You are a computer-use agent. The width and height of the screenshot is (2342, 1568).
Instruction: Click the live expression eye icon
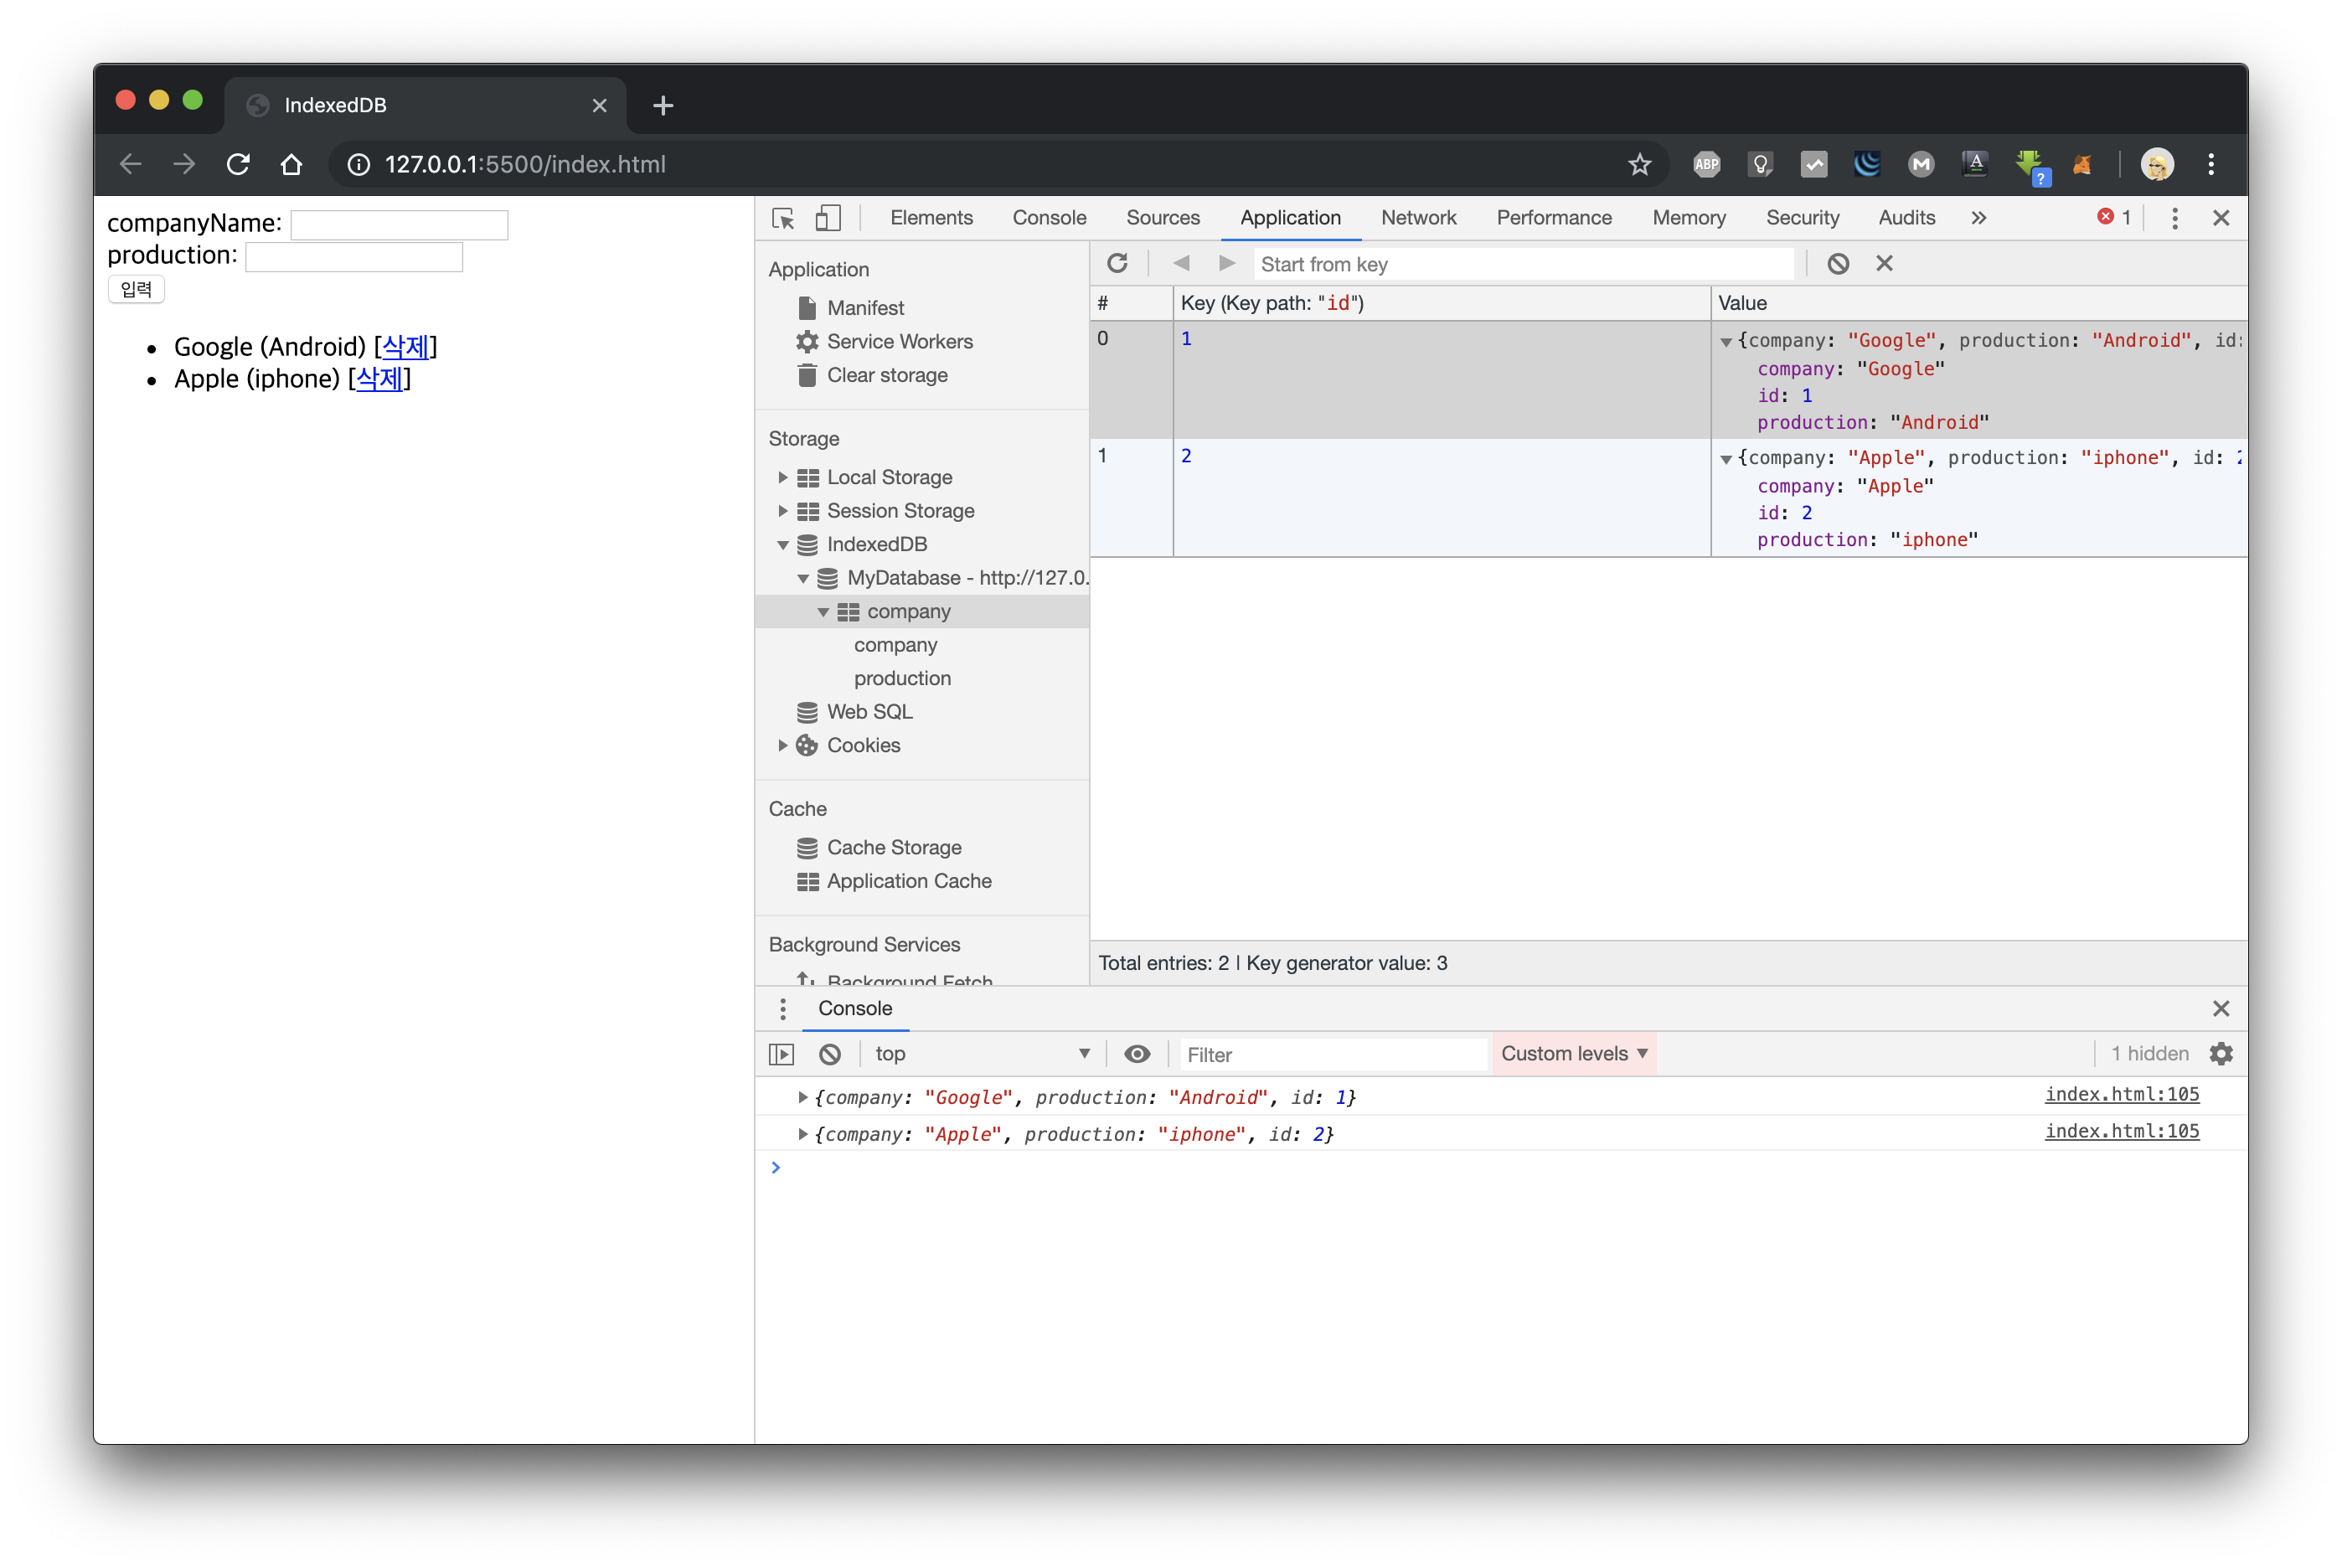pos(1137,1054)
